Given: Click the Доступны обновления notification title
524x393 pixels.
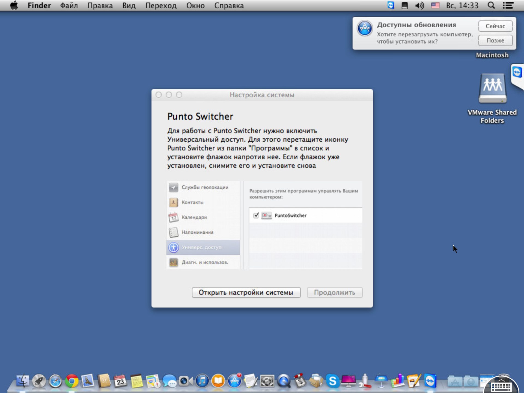Looking at the screenshot, I should click(416, 25).
